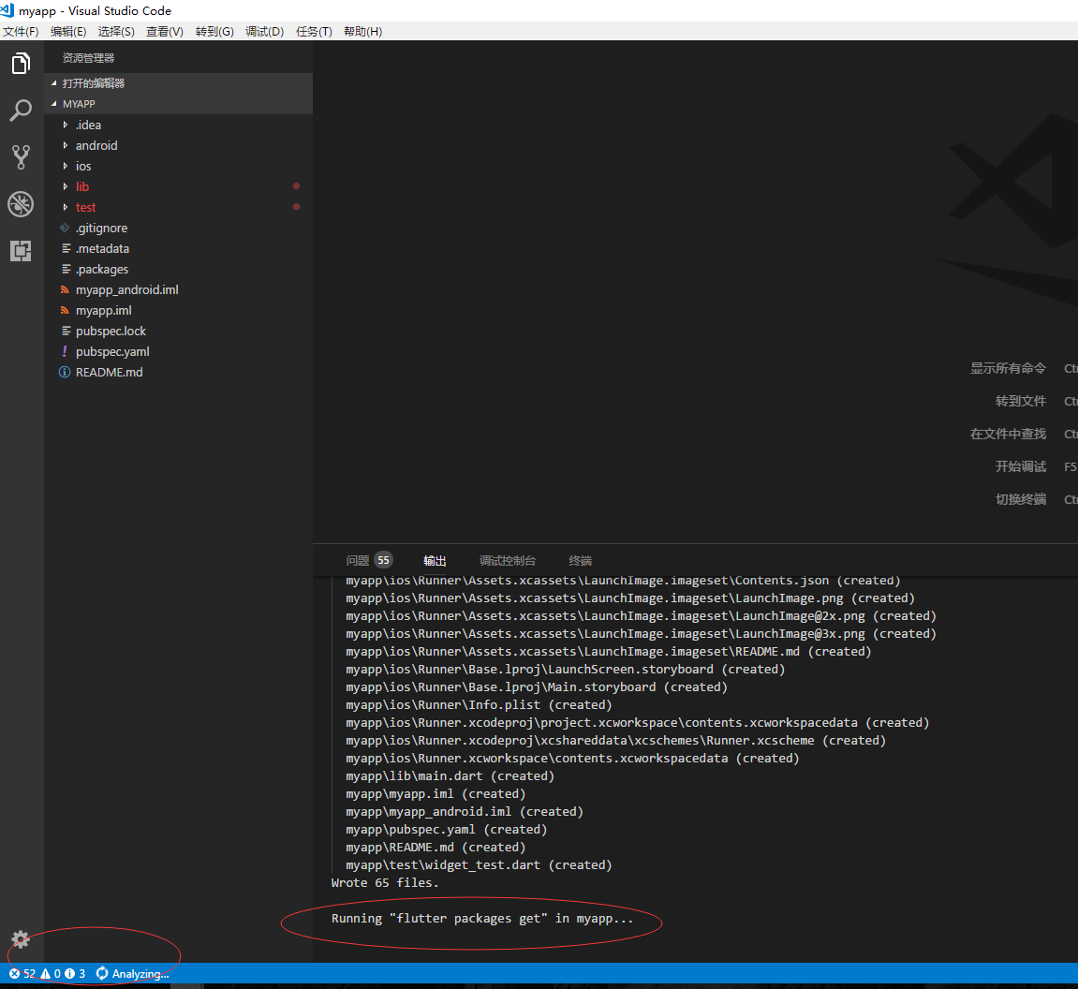Open the .packages file
Viewport: 1078px width, 989px height.
(x=102, y=269)
